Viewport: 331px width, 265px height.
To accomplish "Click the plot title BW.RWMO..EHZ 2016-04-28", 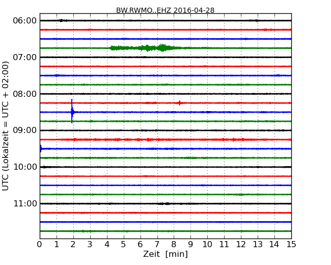I will tap(165, 10).
